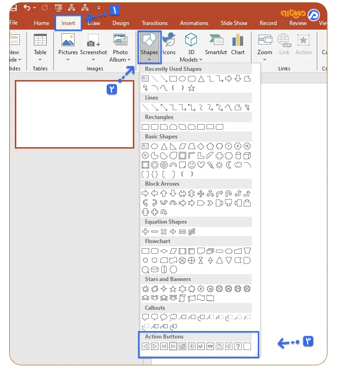339x369 pixels.
Task: Pick the Flowchart summing junction circle
Action: pyautogui.click(x=182, y=261)
